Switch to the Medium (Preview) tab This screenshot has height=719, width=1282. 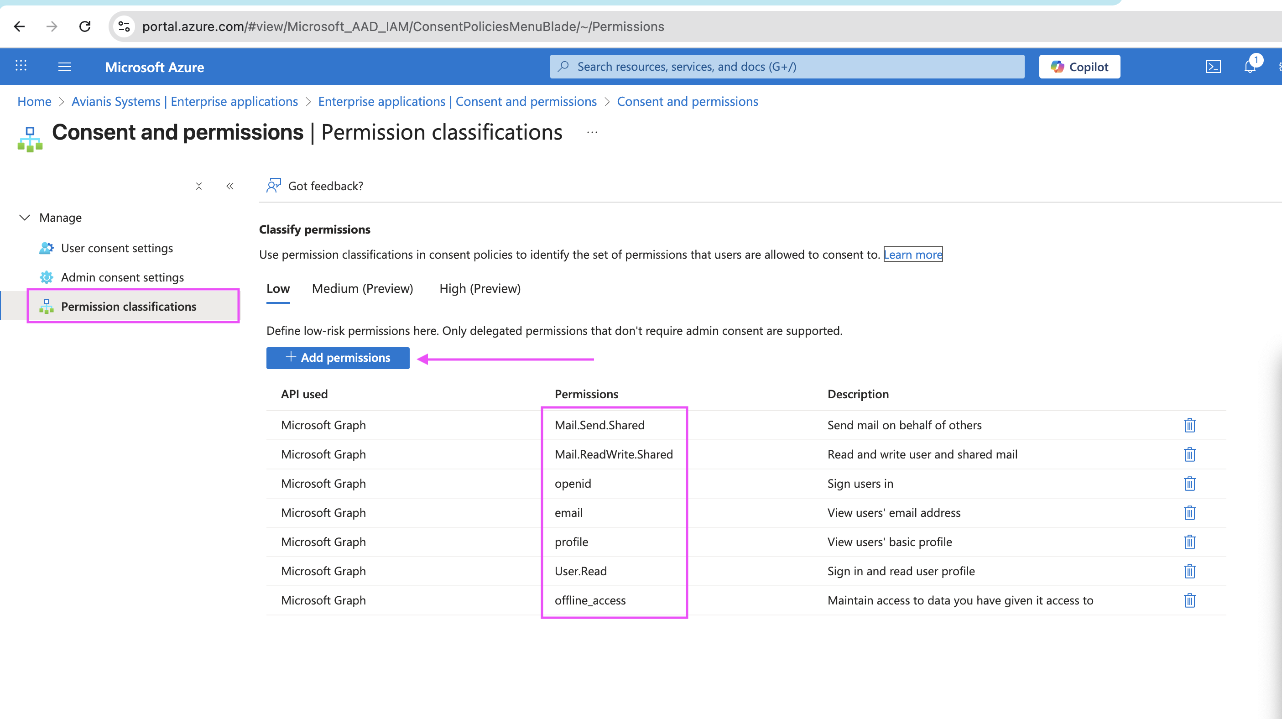(x=362, y=289)
